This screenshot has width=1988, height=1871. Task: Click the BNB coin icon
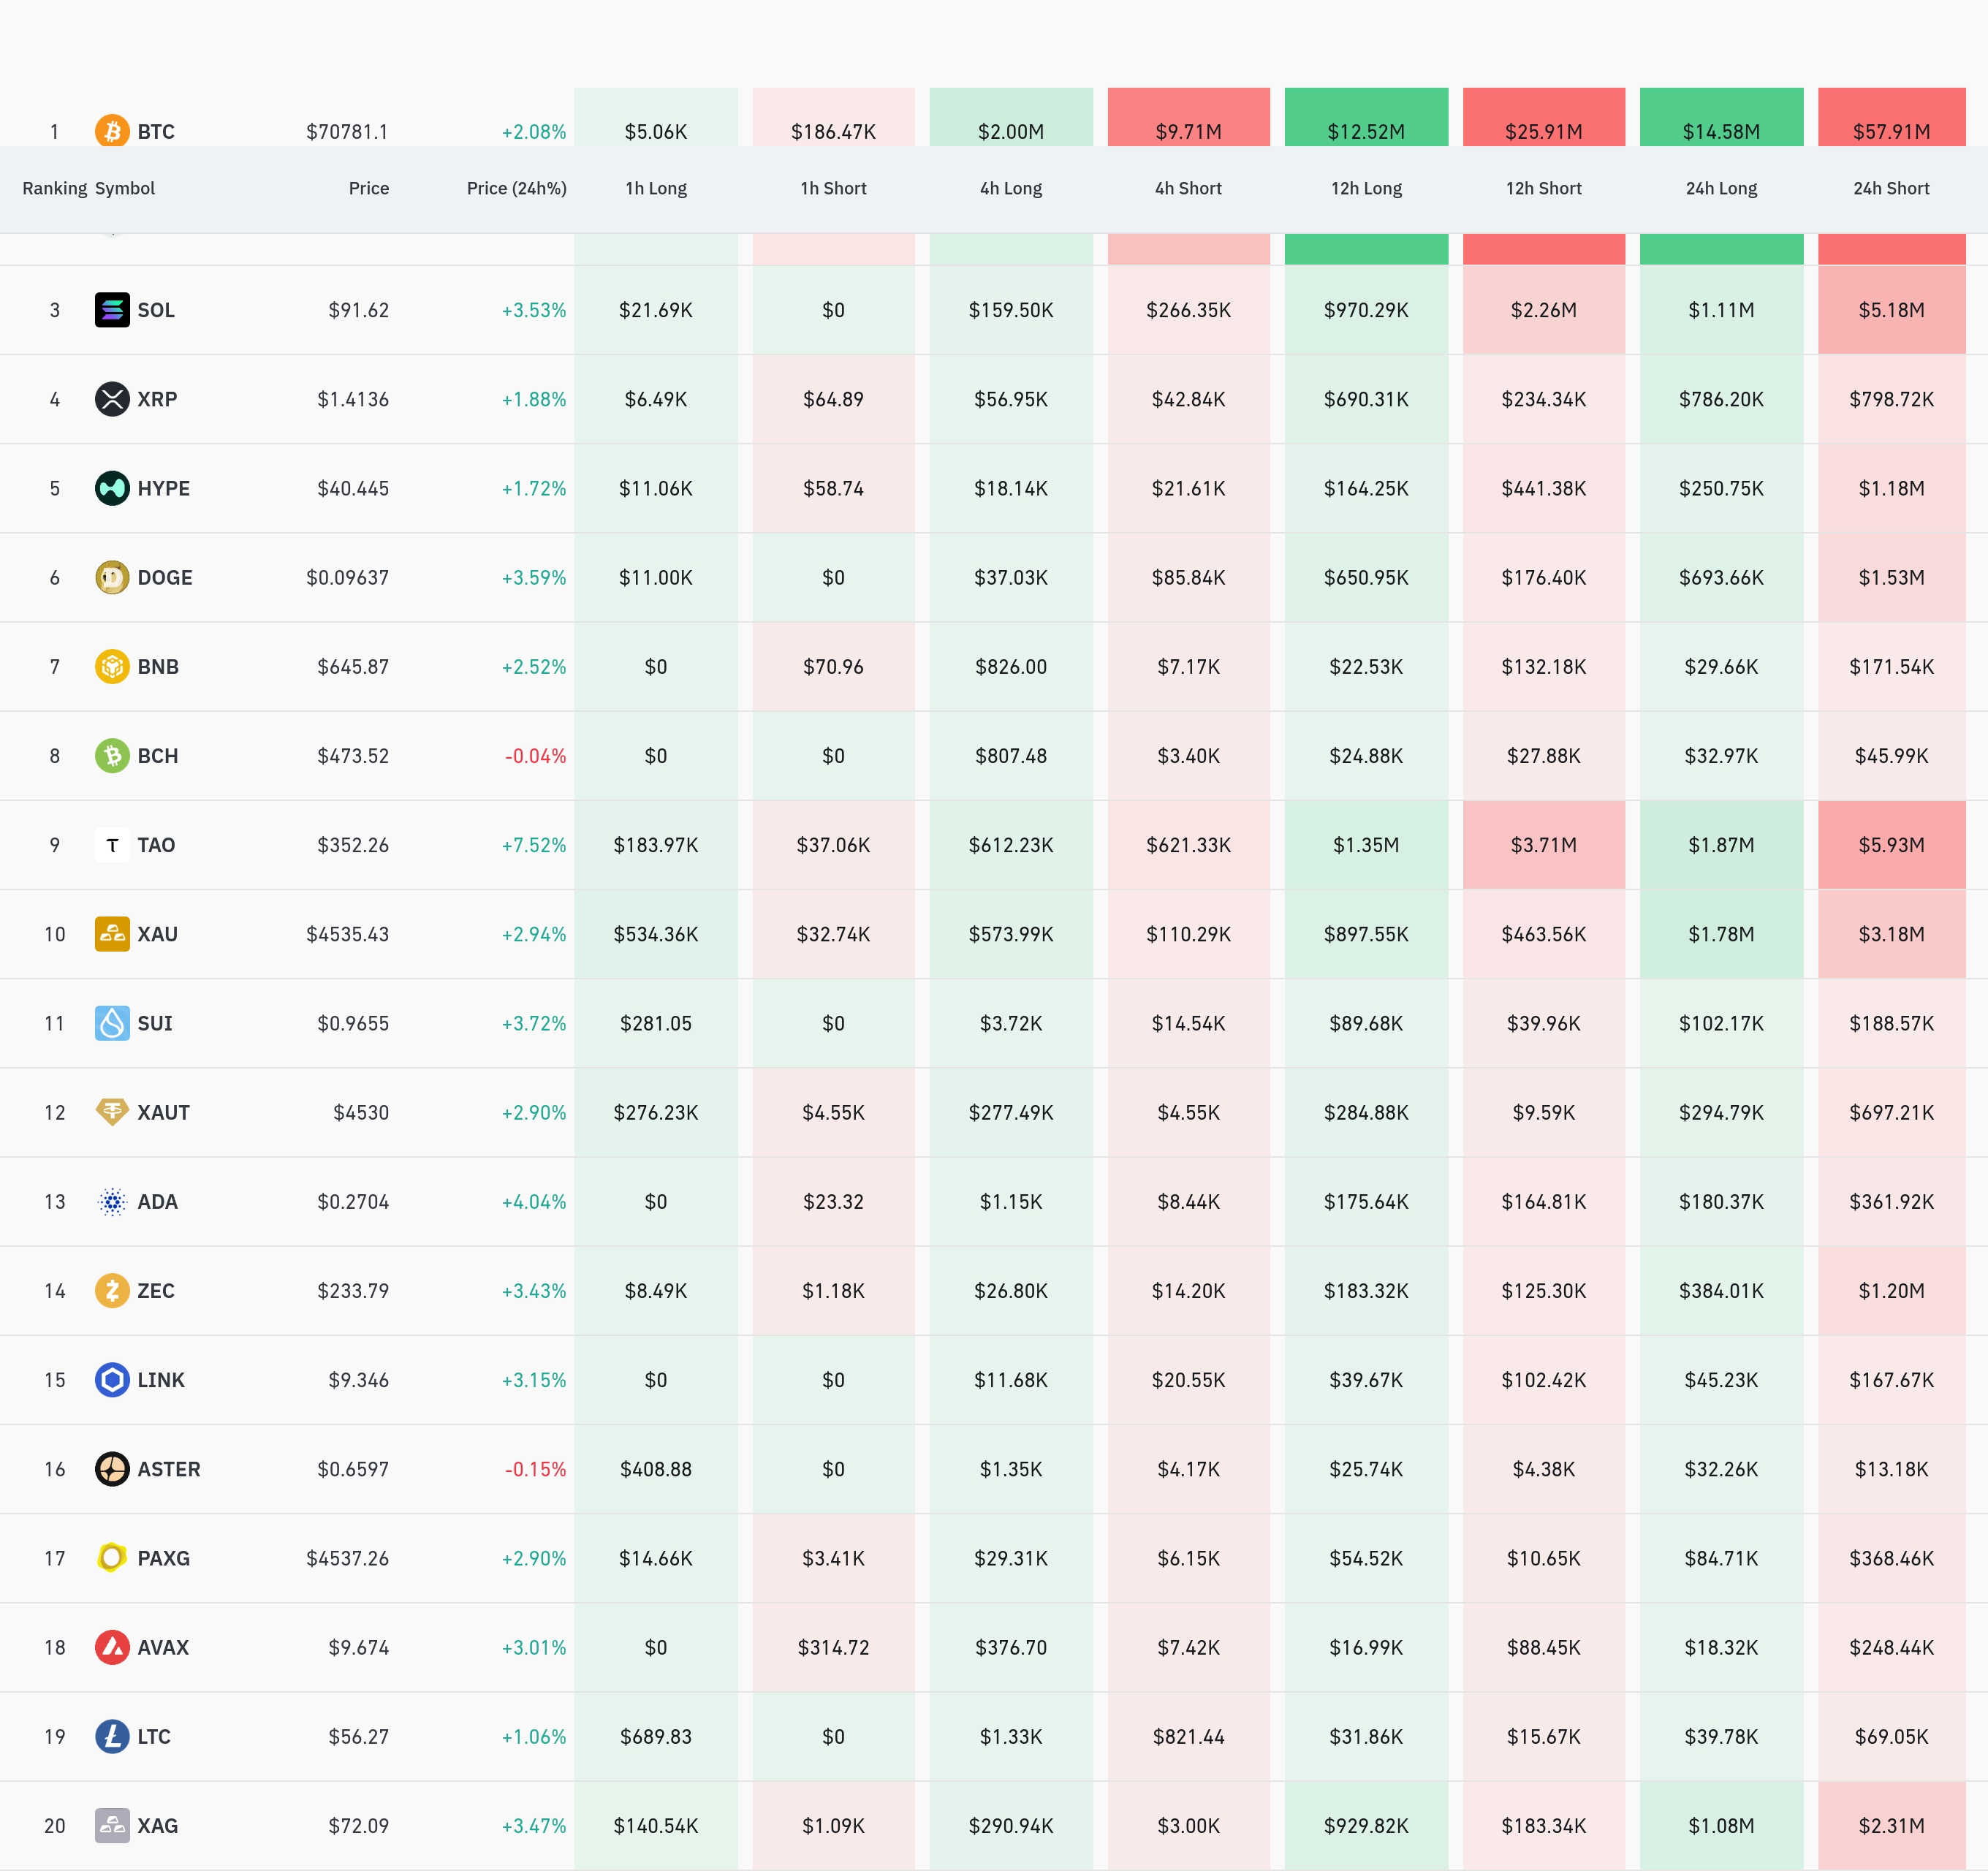coord(112,666)
